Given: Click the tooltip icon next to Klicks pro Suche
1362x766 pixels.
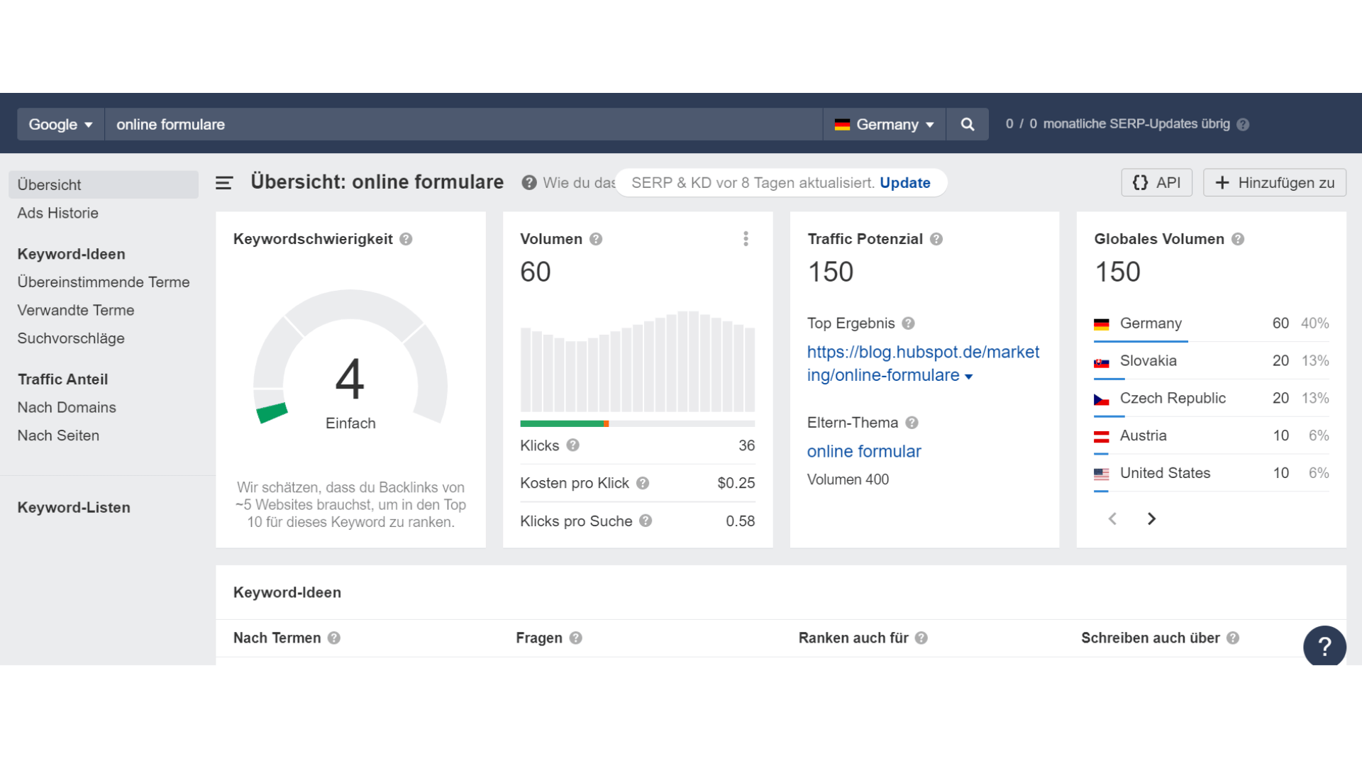Looking at the screenshot, I should click(646, 521).
